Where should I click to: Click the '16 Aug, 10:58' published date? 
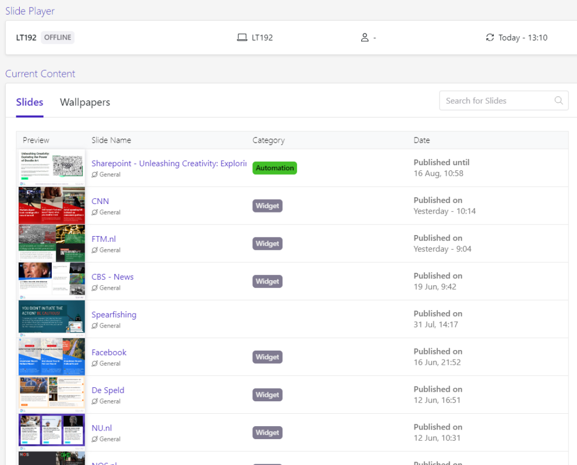pyautogui.click(x=438, y=174)
